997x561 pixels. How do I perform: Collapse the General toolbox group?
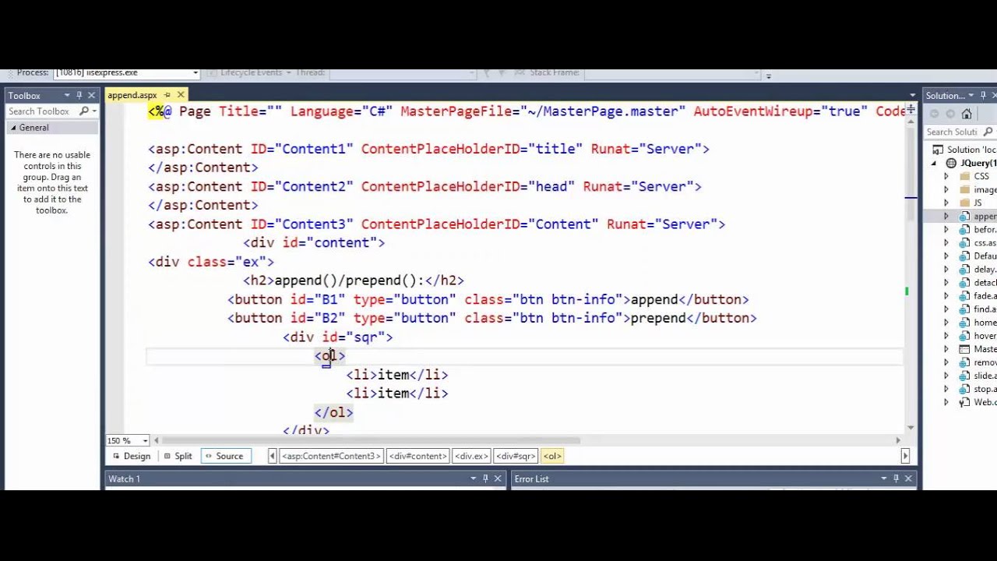pyautogui.click(x=13, y=128)
